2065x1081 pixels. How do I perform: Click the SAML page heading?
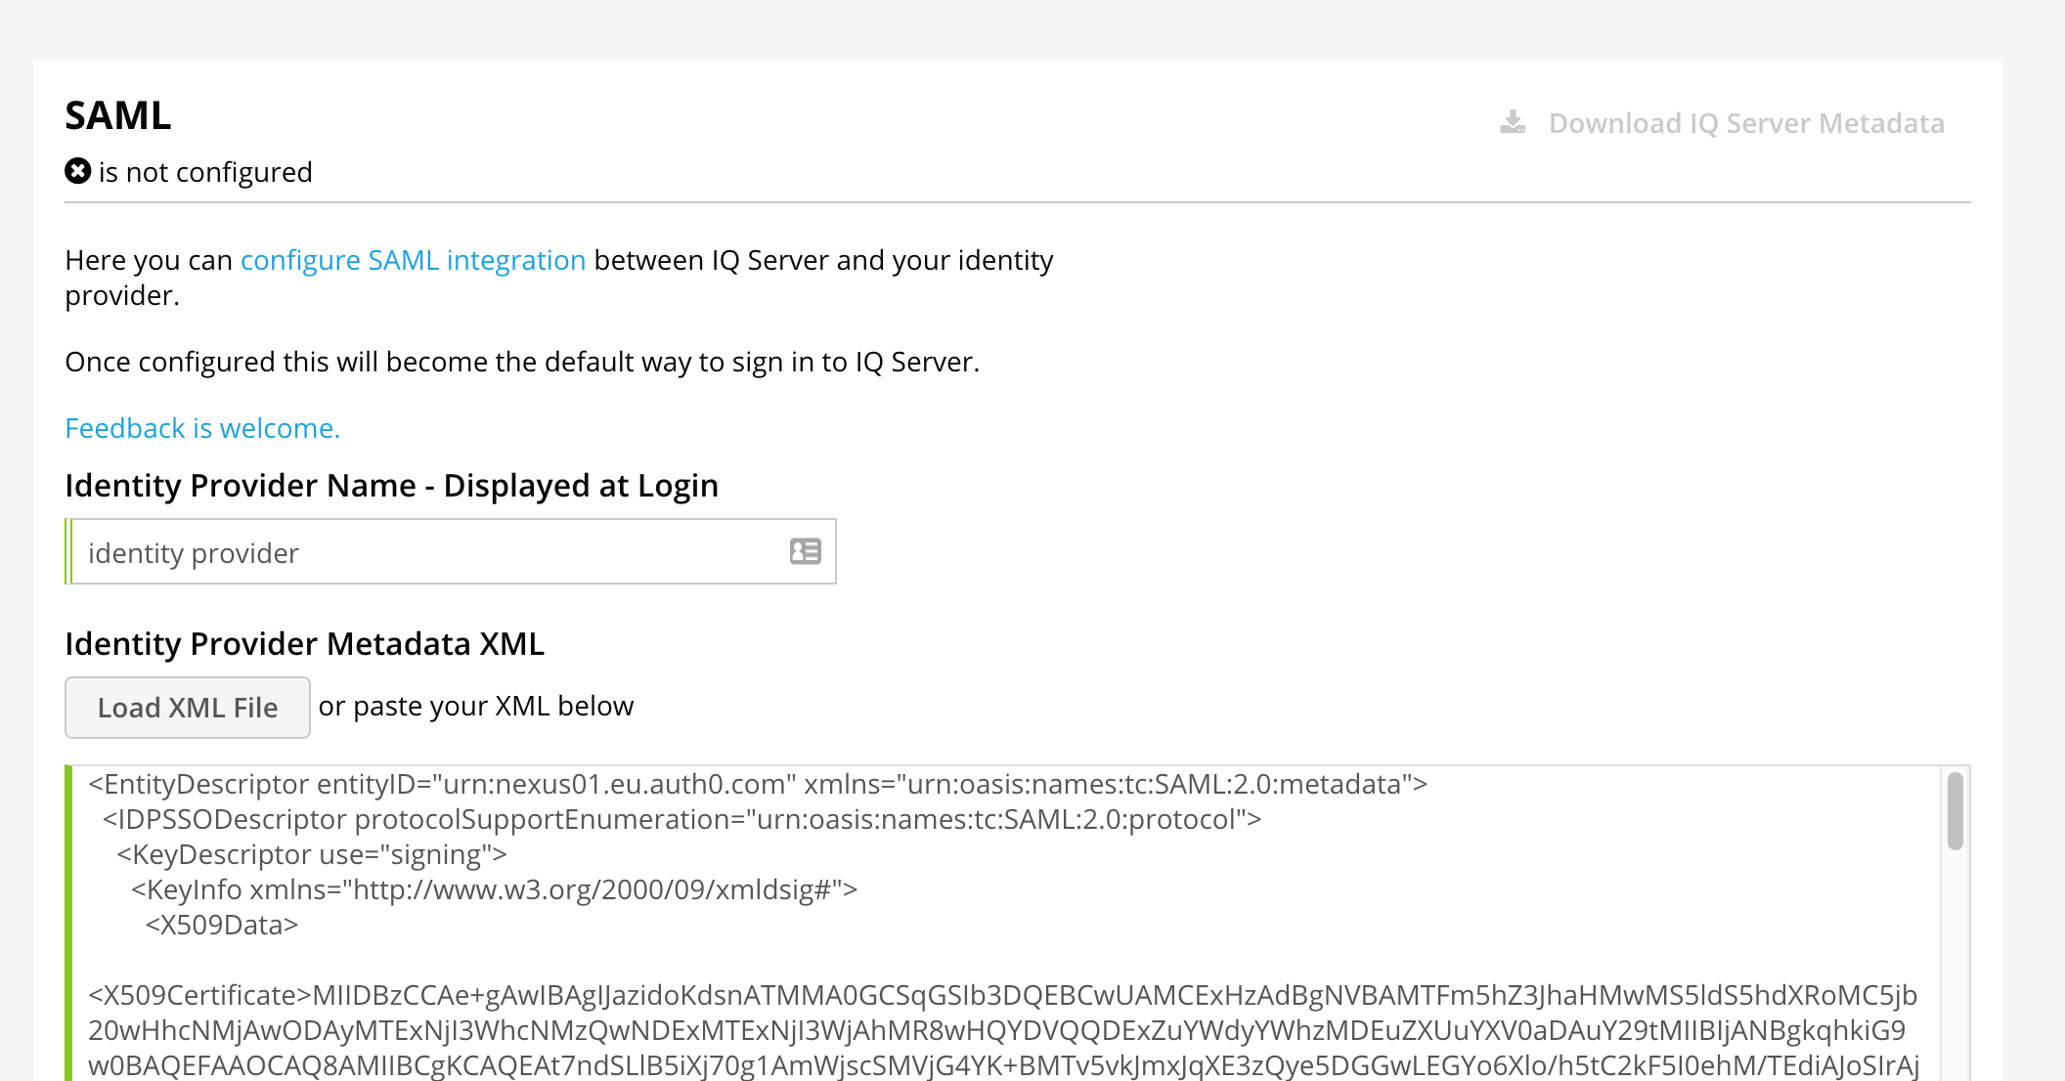pyautogui.click(x=118, y=115)
